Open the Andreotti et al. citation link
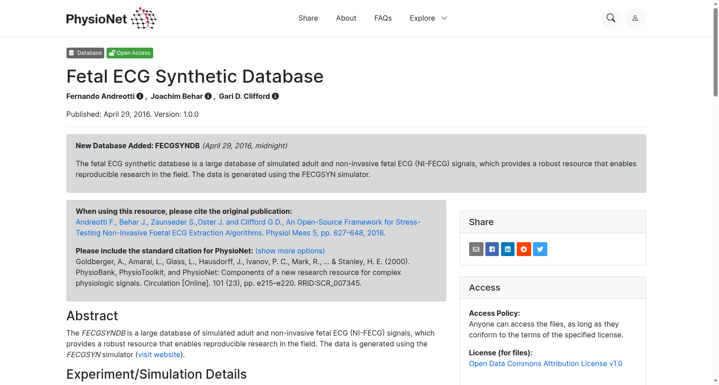The height and width of the screenshot is (385, 719). (x=248, y=227)
